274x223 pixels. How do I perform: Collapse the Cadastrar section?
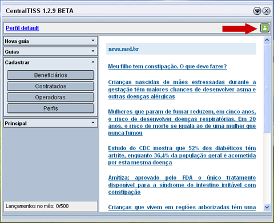[x=51, y=62]
